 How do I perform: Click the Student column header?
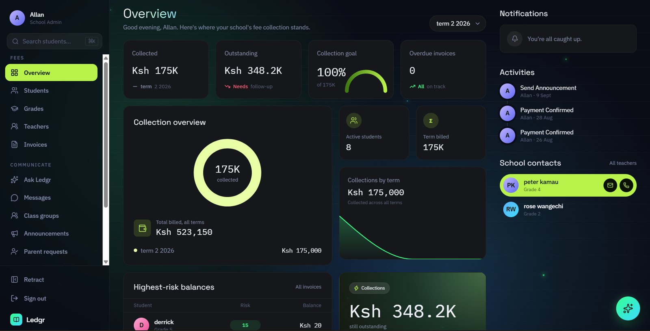pos(143,305)
